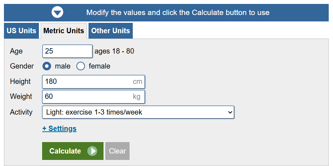Select the male gender radio button
This screenshot has width=333, height=166.
(x=47, y=66)
